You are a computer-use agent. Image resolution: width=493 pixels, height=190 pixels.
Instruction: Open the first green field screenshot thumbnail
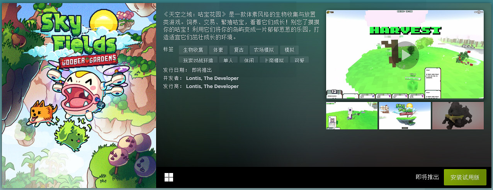[x=352, y=115]
